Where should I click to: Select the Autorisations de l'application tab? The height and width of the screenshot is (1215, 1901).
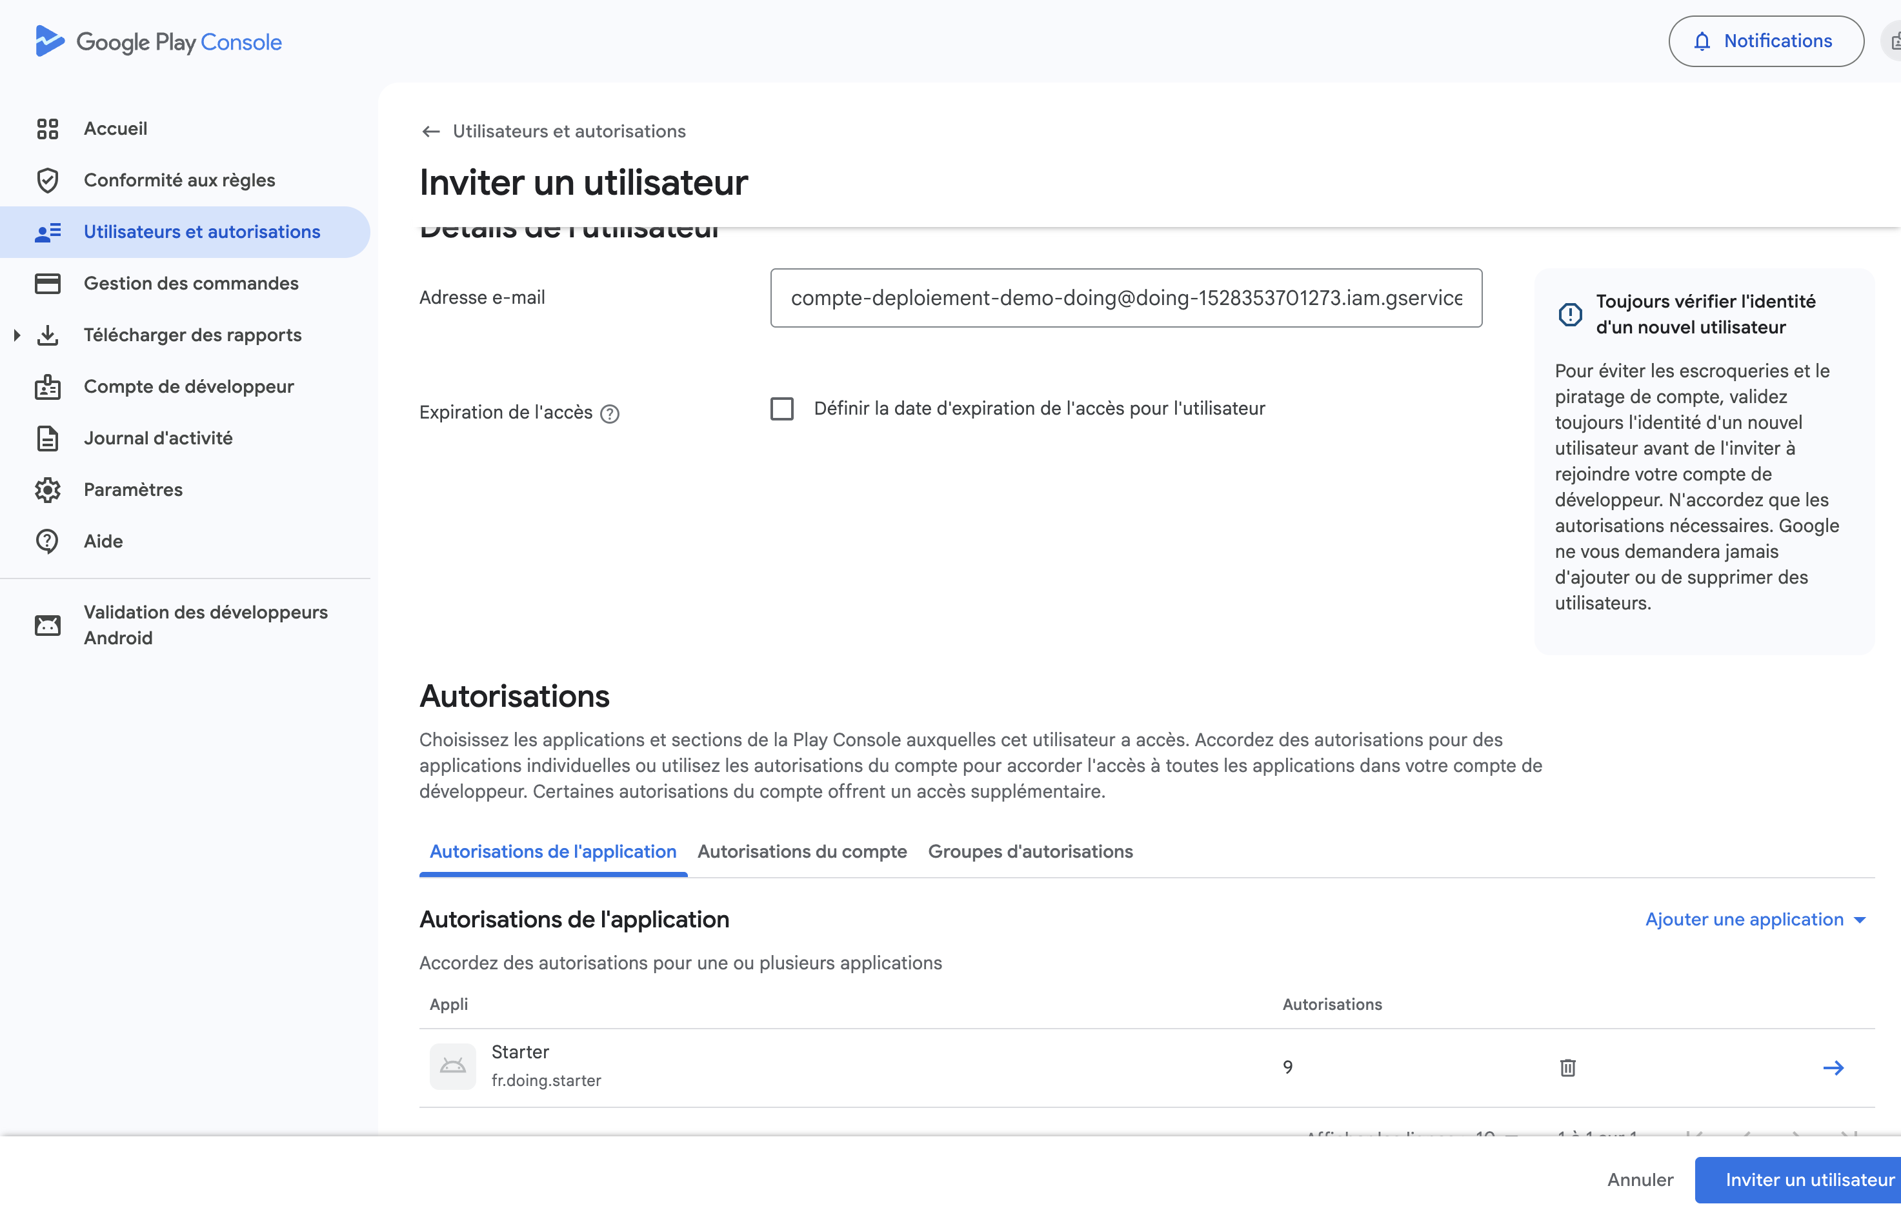pos(552,852)
